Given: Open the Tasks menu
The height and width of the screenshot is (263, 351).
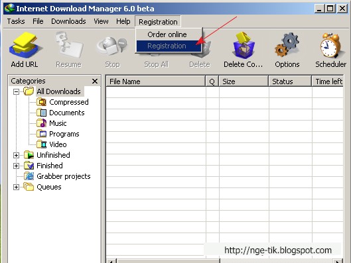Looking at the screenshot, I should click(x=16, y=21).
